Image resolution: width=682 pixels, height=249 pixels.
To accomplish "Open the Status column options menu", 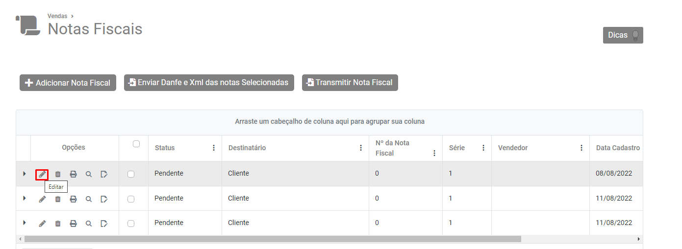I will [214, 148].
